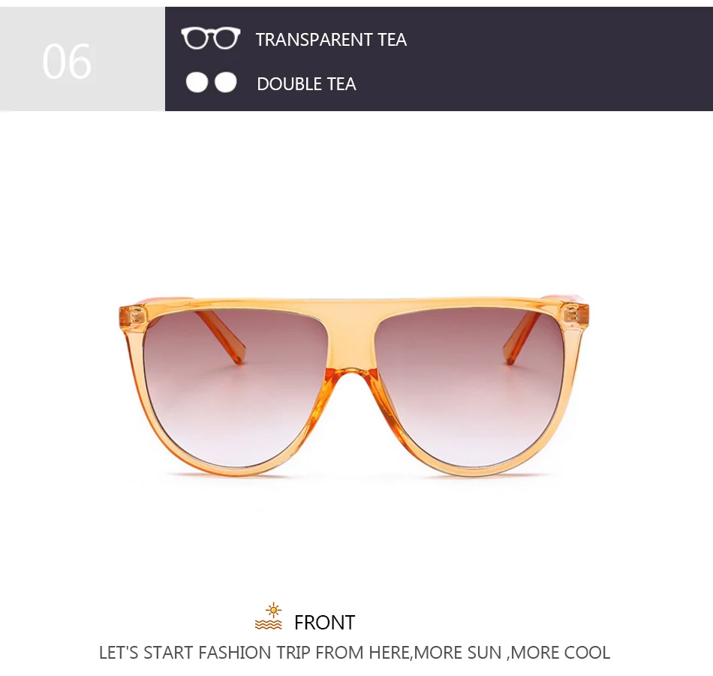Select the right white lens circle
This screenshot has width=713, height=676.
[x=226, y=83]
